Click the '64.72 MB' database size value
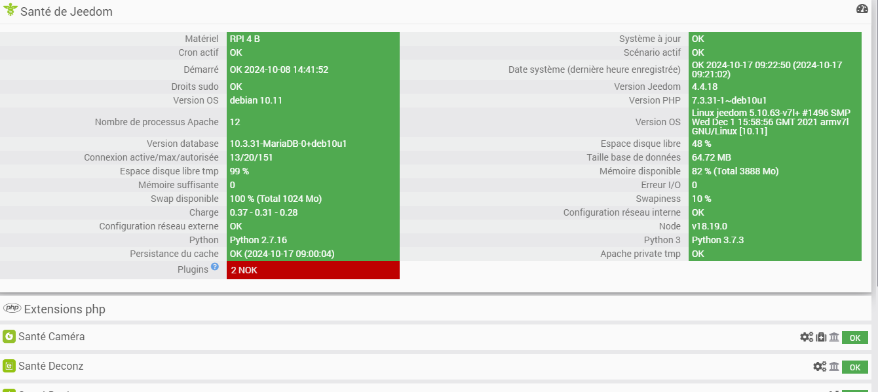The image size is (878, 392). pos(712,157)
